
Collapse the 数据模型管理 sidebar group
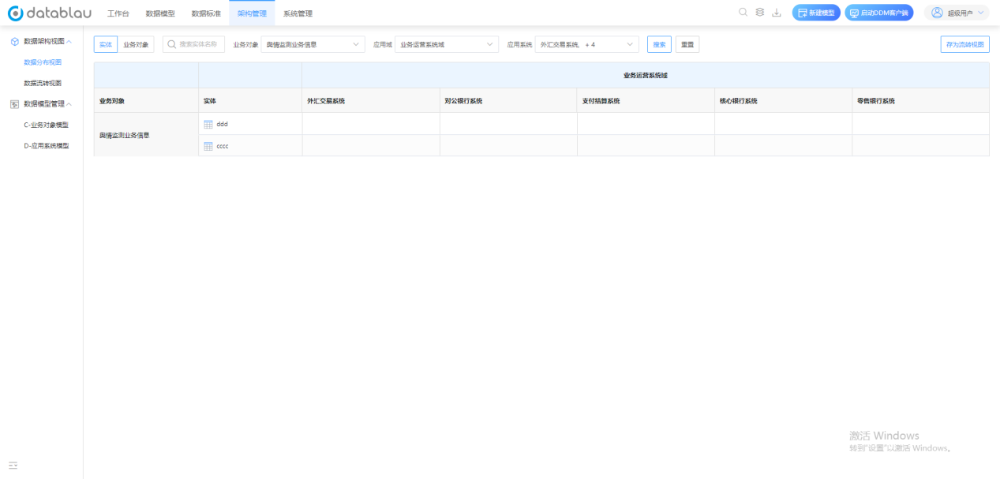tap(69, 103)
